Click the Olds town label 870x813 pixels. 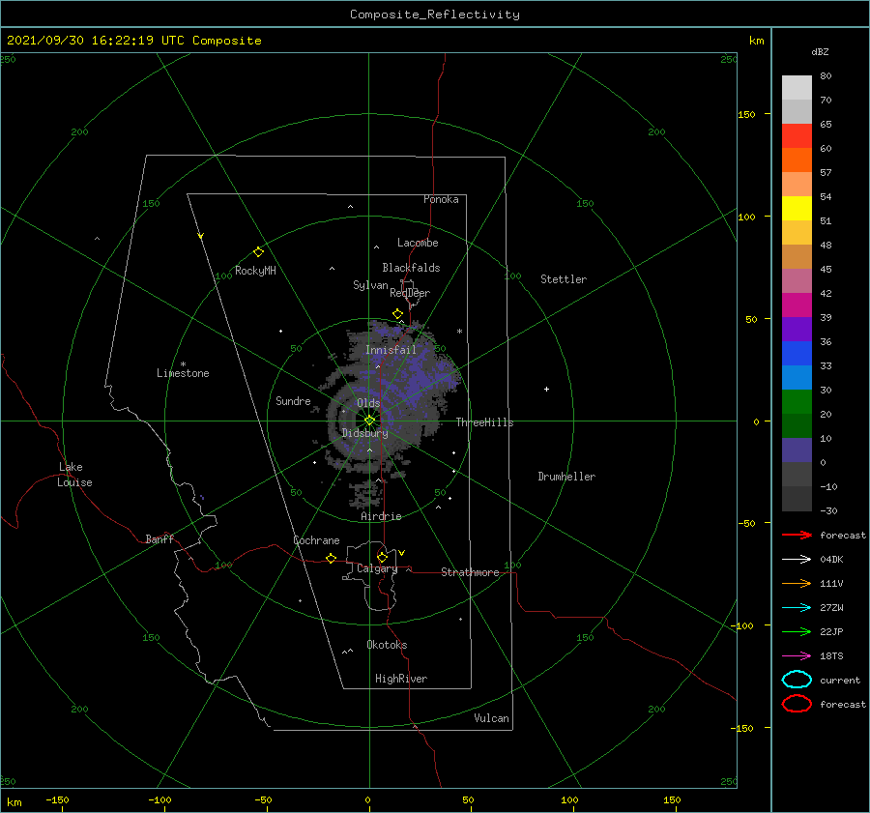point(368,403)
